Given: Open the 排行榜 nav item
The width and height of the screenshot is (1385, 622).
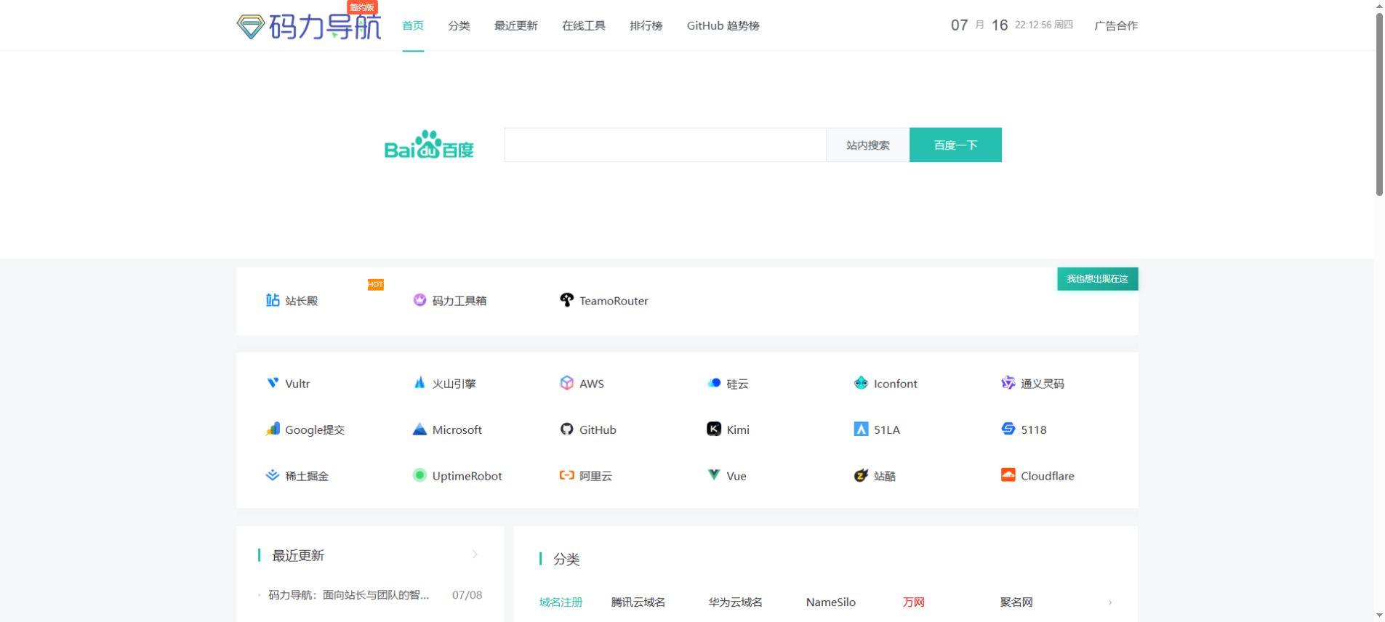Looking at the screenshot, I should pyautogui.click(x=646, y=25).
